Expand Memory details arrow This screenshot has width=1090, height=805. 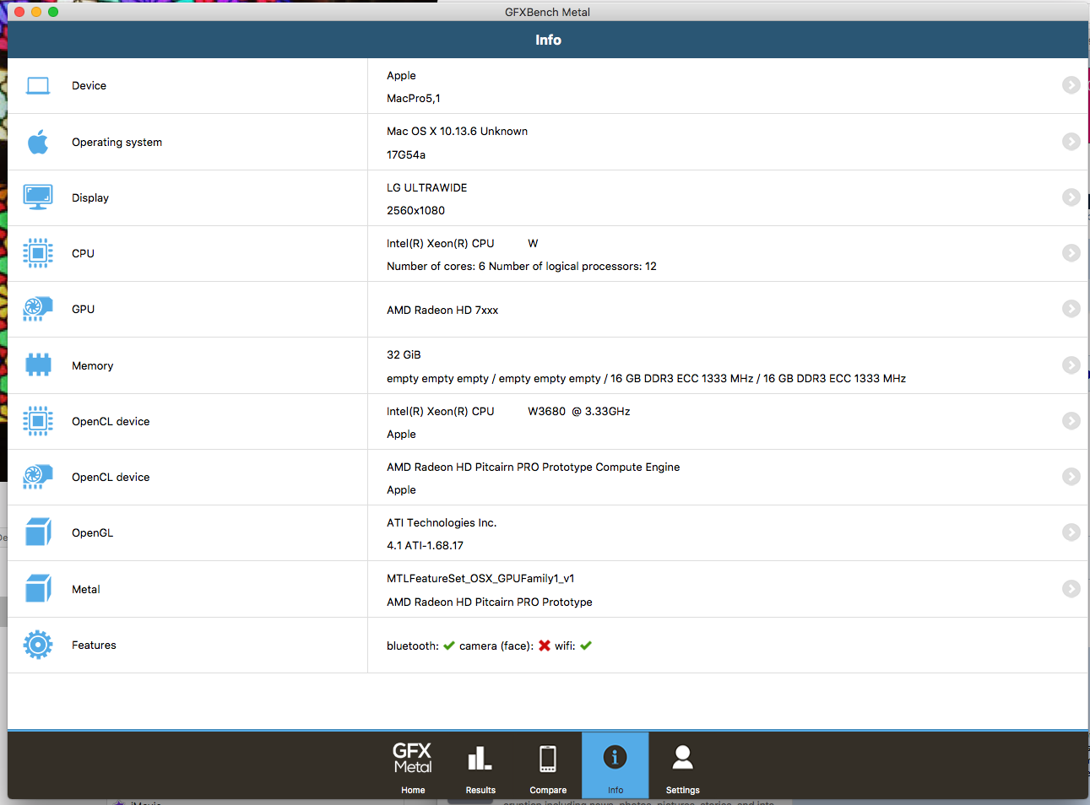click(1071, 365)
